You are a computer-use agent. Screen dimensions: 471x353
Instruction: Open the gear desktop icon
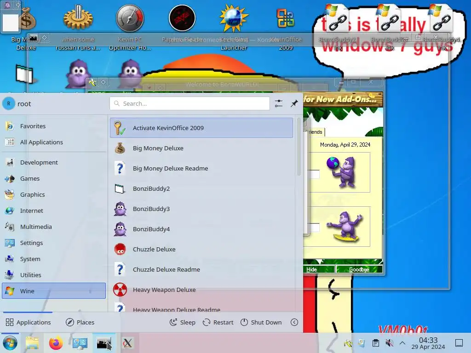click(x=78, y=27)
